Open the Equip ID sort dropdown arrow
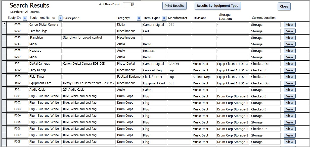The width and height of the screenshot is (310, 147). (25, 18)
